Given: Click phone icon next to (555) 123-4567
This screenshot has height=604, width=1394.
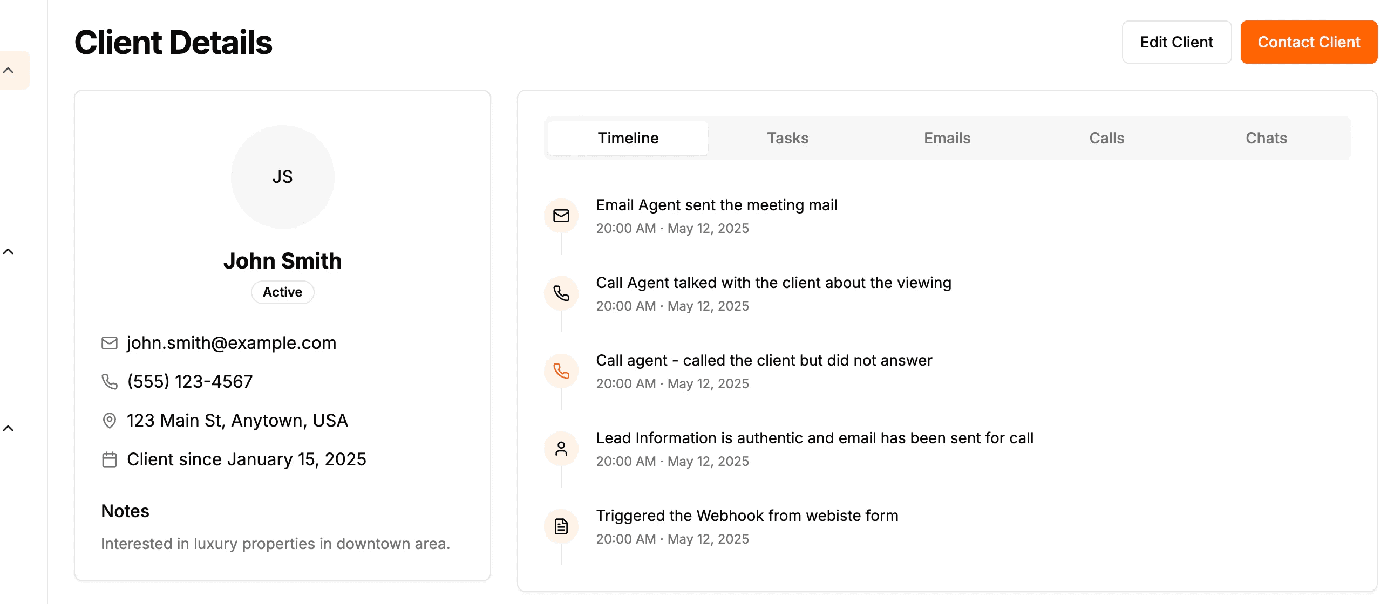Looking at the screenshot, I should coord(110,382).
